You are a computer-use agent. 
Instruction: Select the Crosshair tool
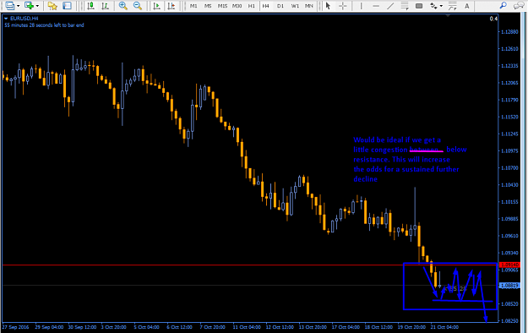343,5
